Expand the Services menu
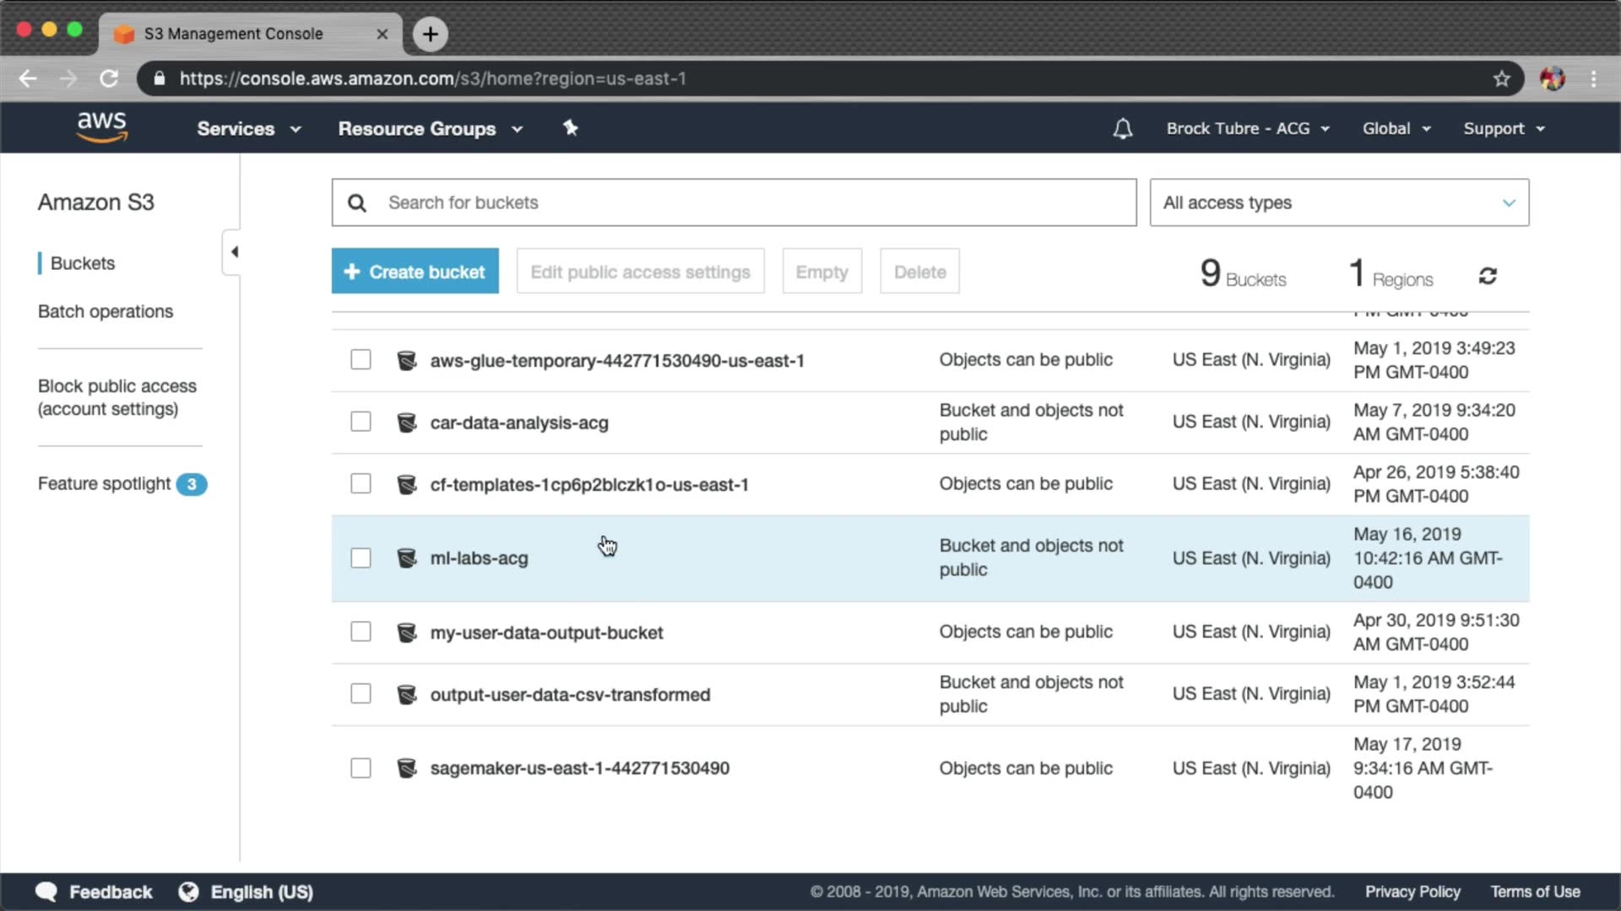Viewport: 1621px width, 911px height. tap(248, 129)
